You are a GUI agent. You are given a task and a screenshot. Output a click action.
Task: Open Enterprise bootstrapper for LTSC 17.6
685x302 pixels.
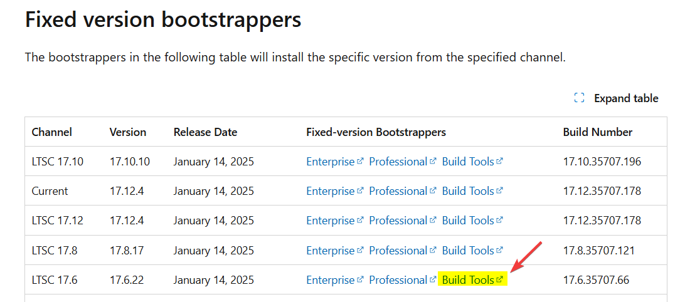point(330,280)
